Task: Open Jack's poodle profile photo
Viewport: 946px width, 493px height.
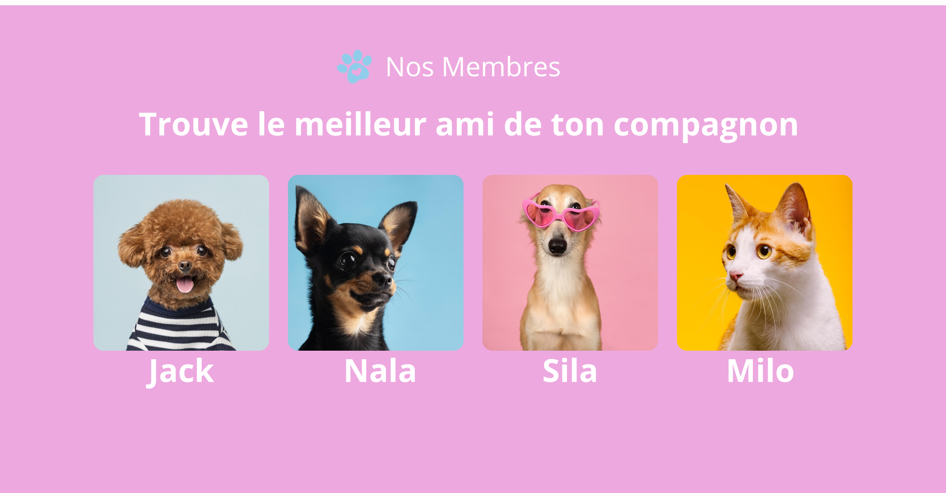Action: tap(181, 262)
